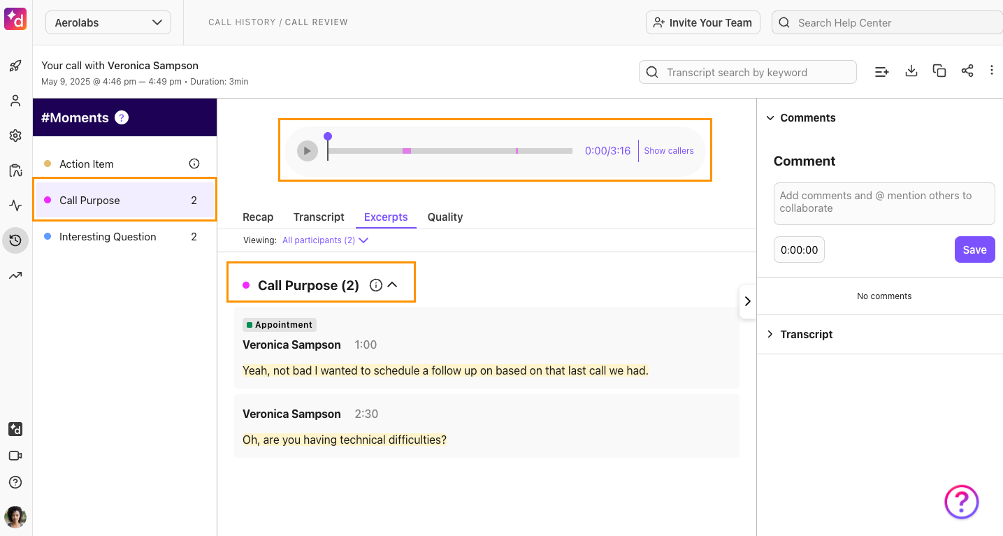Save the comment
The height and width of the screenshot is (536, 1003).
click(x=974, y=249)
